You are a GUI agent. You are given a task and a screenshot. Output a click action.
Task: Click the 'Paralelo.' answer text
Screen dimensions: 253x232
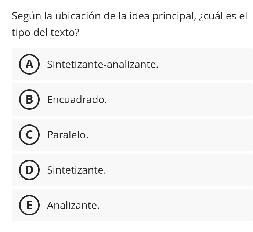[x=68, y=135]
